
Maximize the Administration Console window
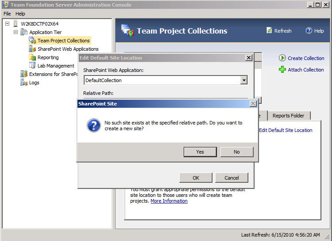point(317,5)
